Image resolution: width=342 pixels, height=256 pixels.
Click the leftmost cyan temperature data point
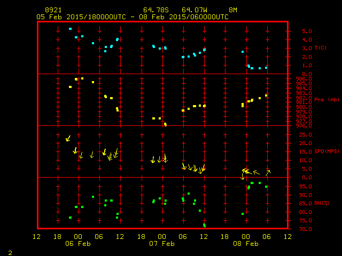pyautogui.click(x=70, y=29)
